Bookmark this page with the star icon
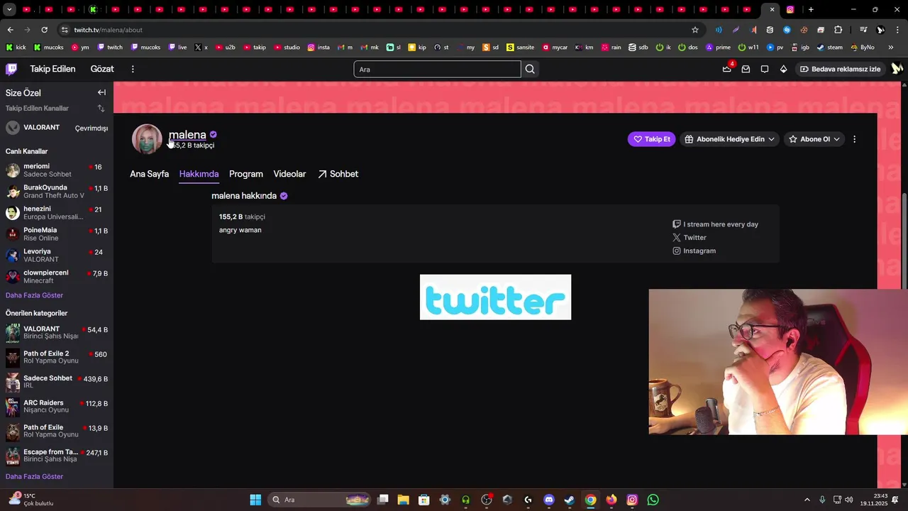Image resolution: width=908 pixels, height=511 pixels. pyautogui.click(x=695, y=30)
